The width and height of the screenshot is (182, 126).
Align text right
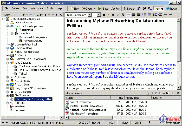(x=139, y=15)
